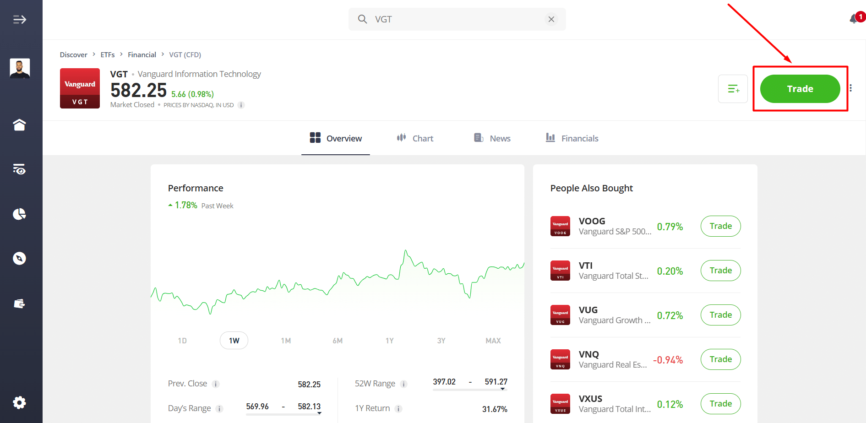Go to Home via house icon
866x423 pixels.
coord(19,125)
